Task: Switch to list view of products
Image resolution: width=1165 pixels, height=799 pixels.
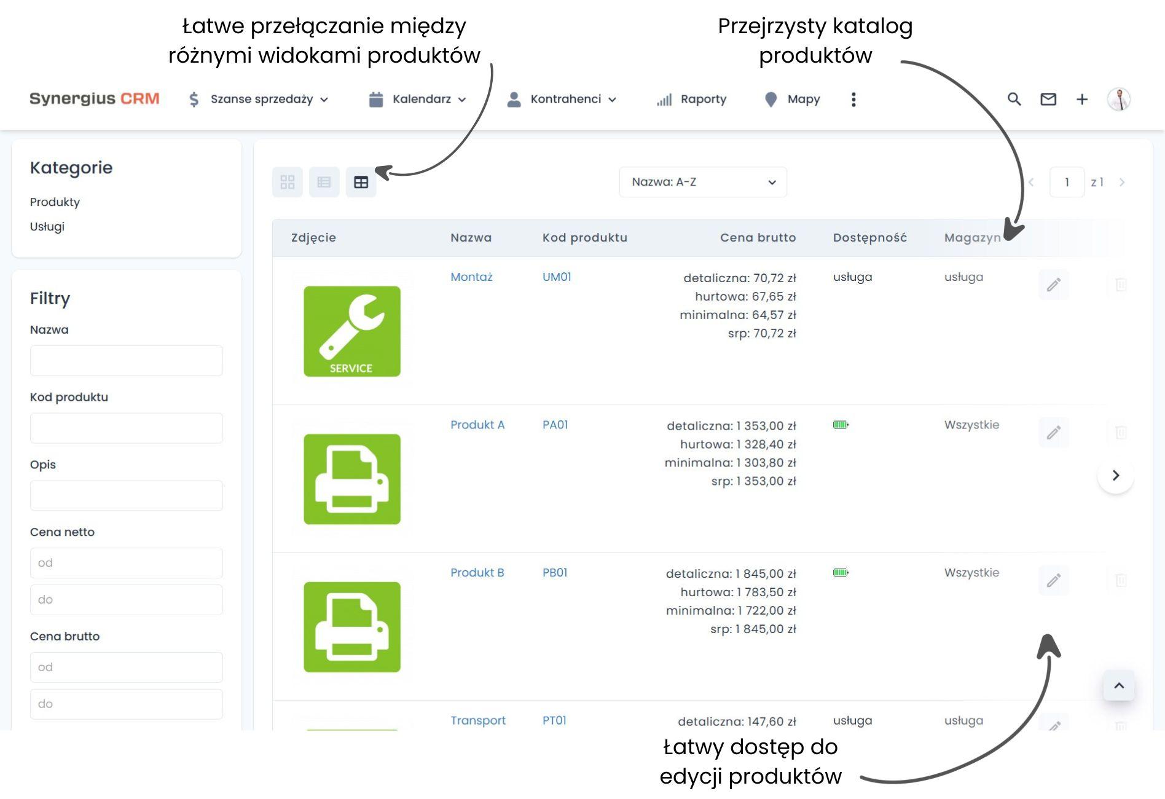Action: point(324,182)
